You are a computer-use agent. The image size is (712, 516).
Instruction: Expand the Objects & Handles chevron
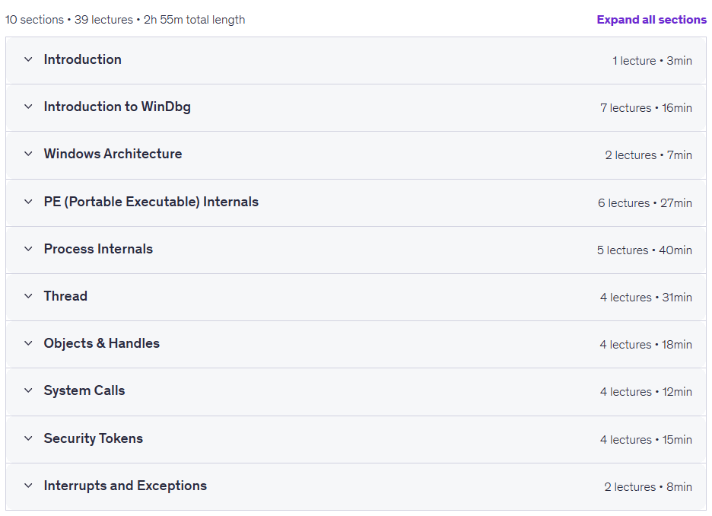coord(28,343)
